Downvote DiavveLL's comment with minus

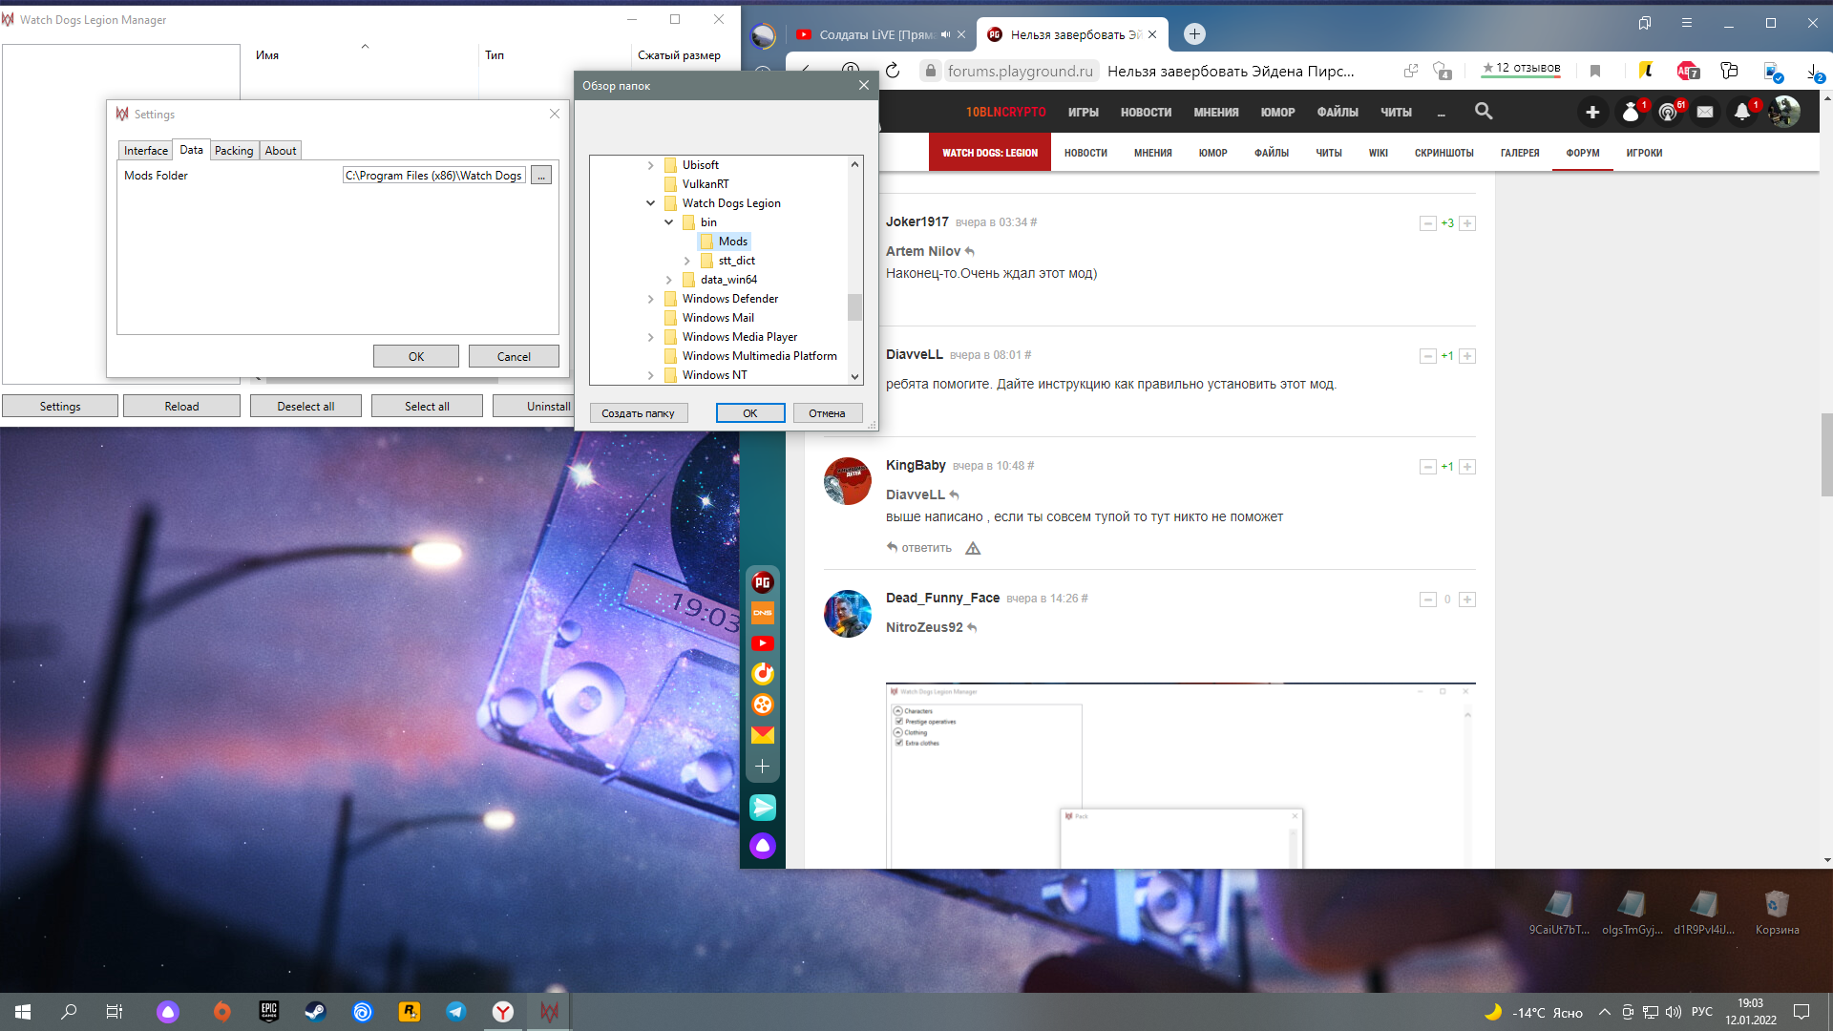coord(1427,356)
